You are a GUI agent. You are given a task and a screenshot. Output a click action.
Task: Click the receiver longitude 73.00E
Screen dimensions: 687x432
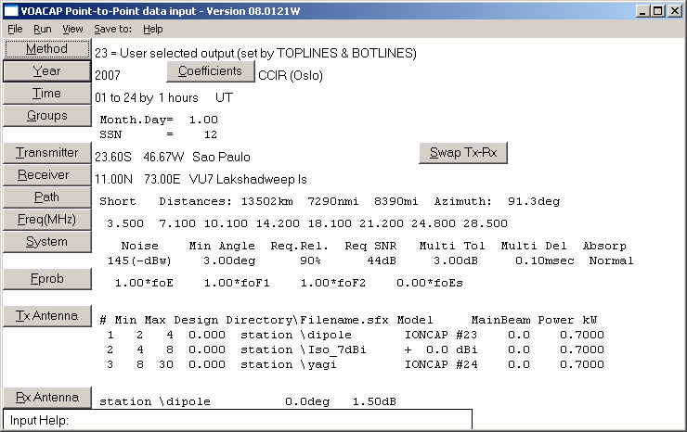point(162,180)
